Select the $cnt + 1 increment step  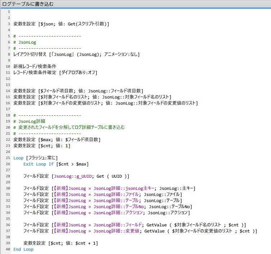click(60, 243)
